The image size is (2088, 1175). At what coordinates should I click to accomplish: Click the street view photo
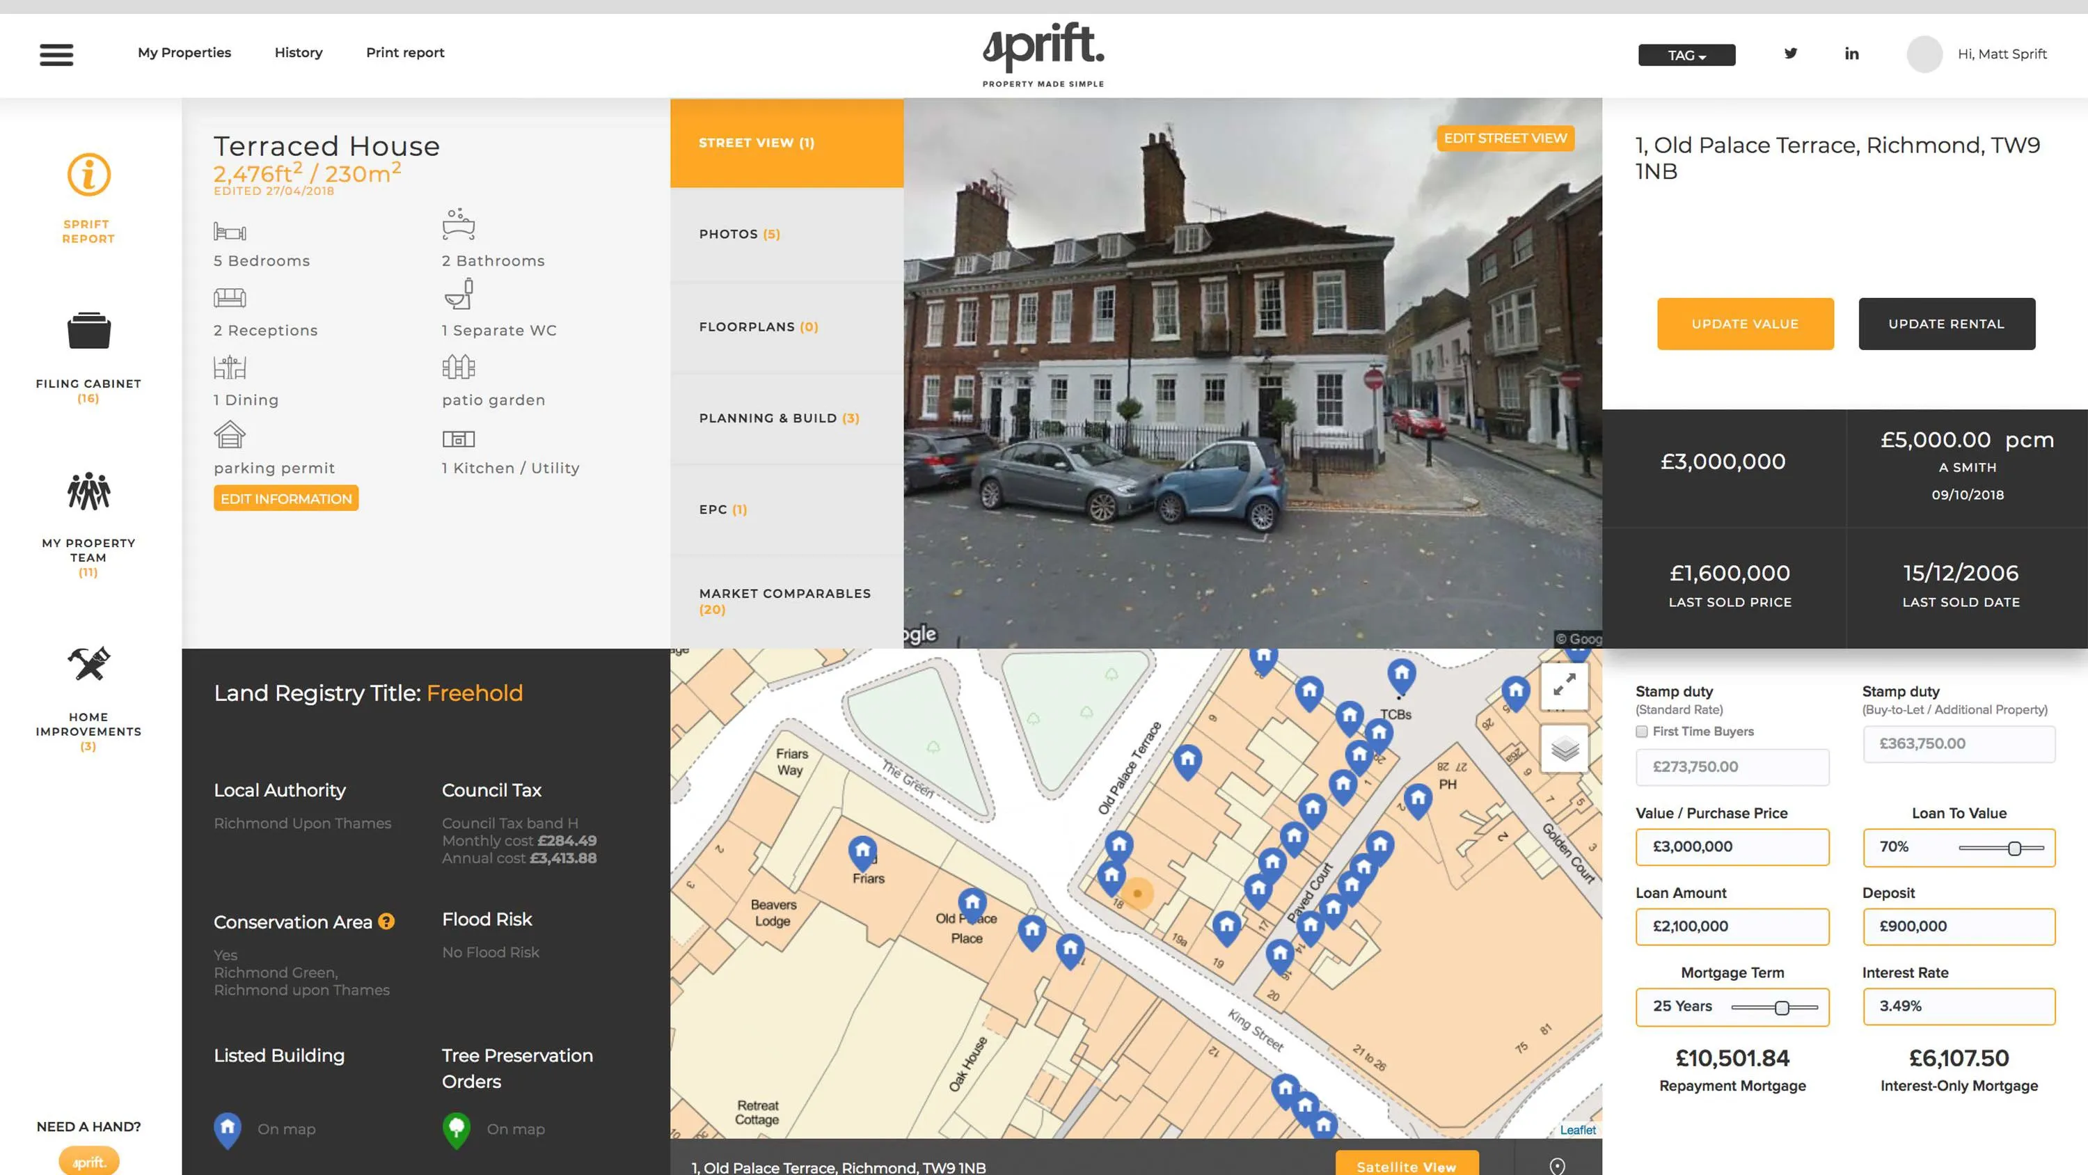1252,373
